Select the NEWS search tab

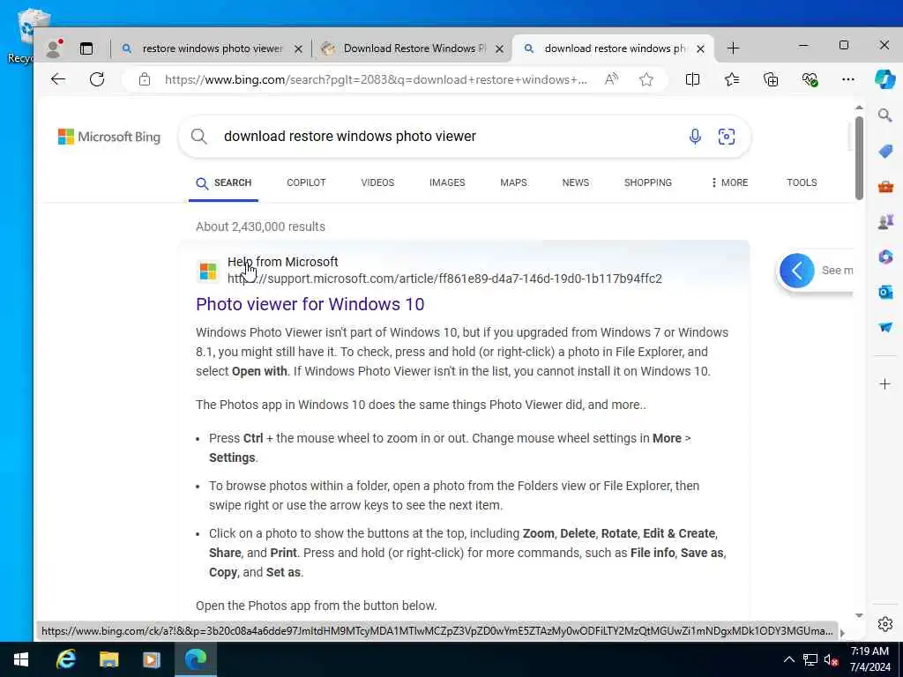575,182
